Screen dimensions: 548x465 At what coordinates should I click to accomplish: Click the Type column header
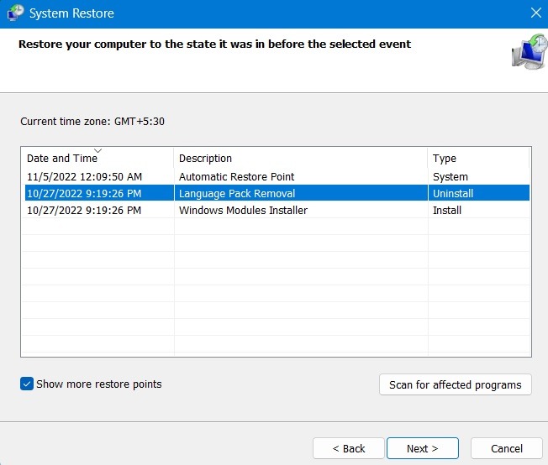[478, 158]
